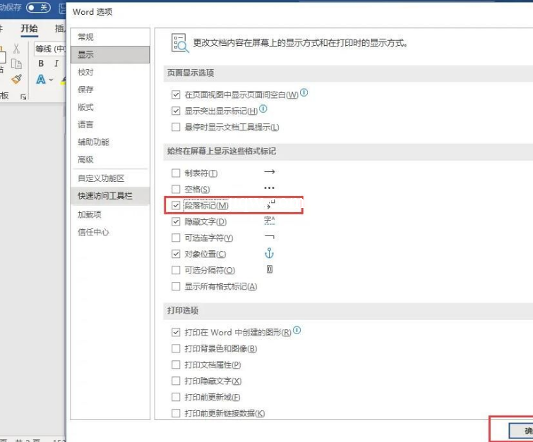This screenshot has width=533, height=442.
Task: Open clipboard pane launcher arrow
Action: pos(23,97)
